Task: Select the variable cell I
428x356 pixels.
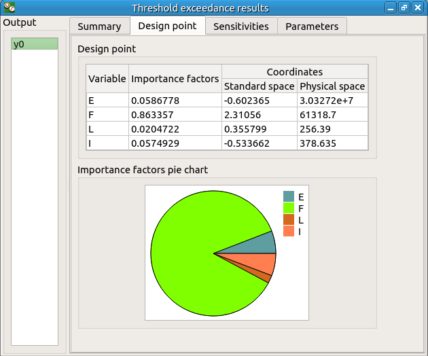Action: [107, 143]
